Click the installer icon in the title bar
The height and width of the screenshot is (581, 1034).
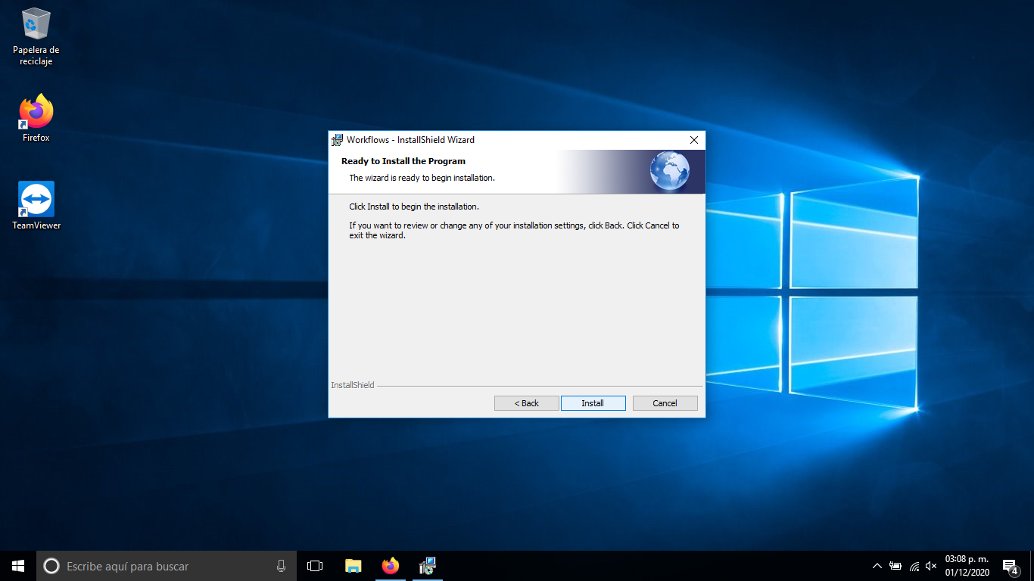coord(338,140)
